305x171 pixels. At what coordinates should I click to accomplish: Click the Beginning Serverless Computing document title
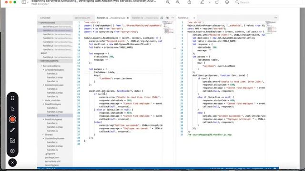[94, 1]
